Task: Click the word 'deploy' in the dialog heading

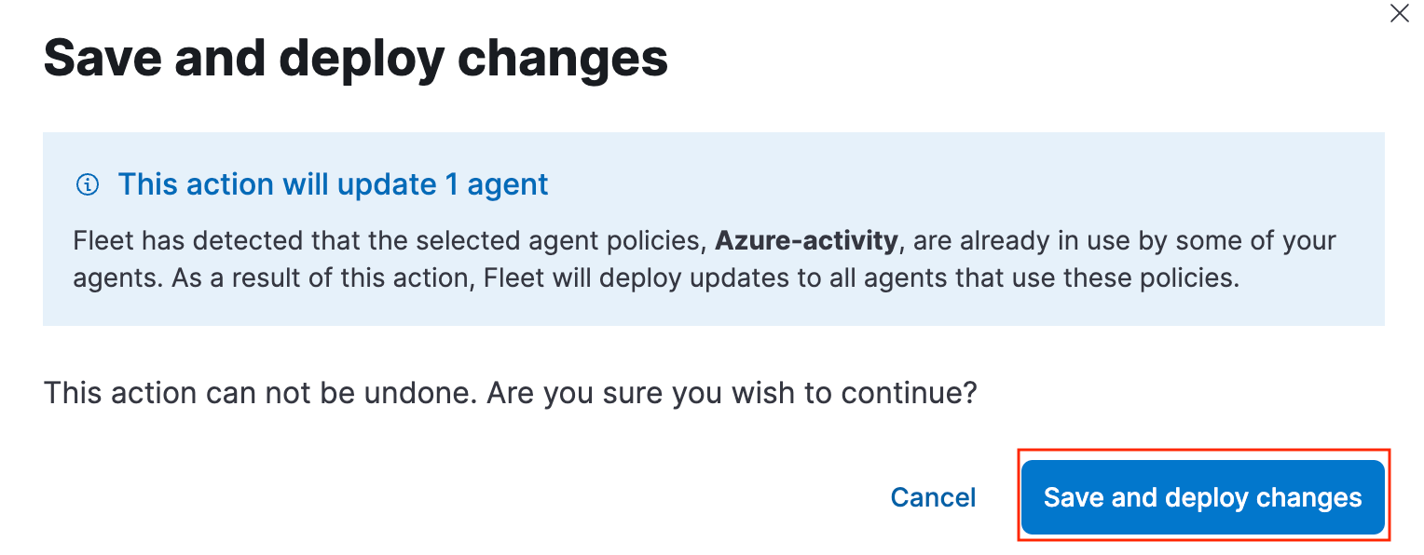Action: [363, 58]
